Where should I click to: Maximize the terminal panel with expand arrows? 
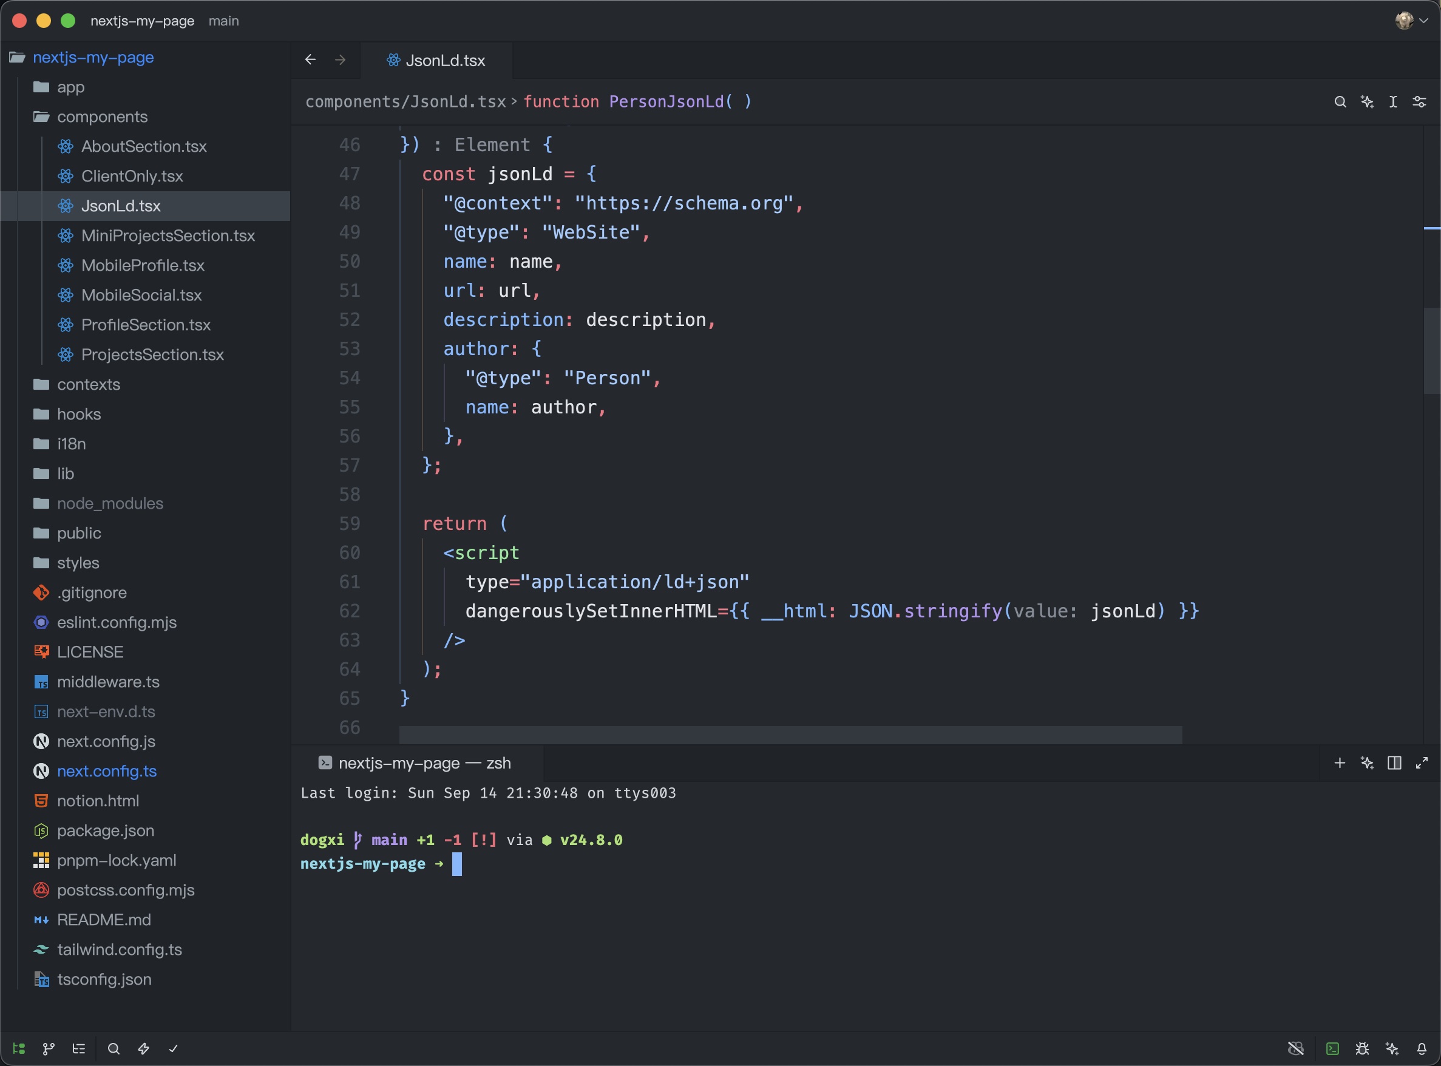coord(1422,762)
